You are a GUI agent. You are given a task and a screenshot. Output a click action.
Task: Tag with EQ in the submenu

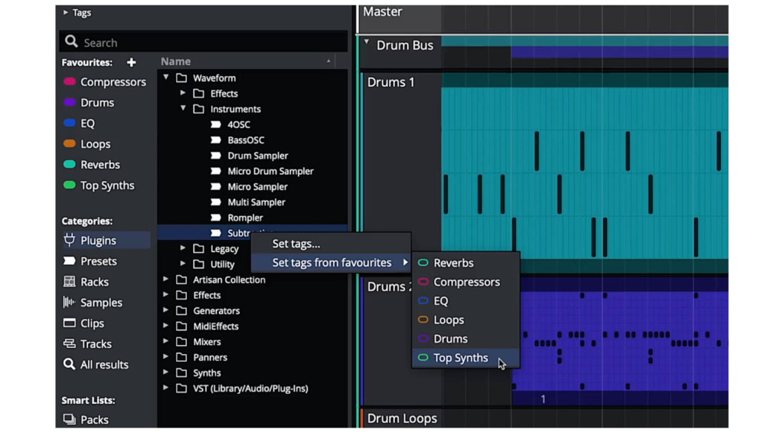(466, 301)
